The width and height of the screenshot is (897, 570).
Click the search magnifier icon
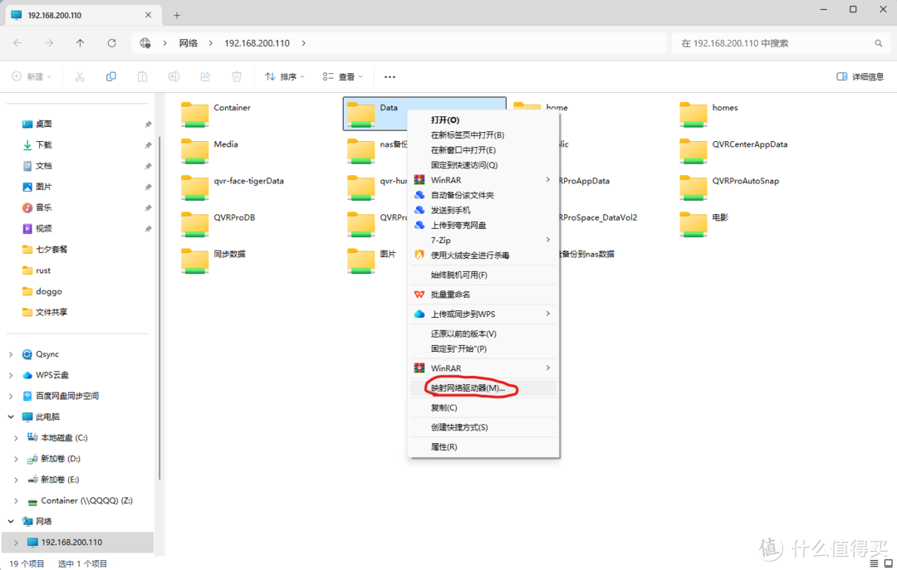[878, 43]
